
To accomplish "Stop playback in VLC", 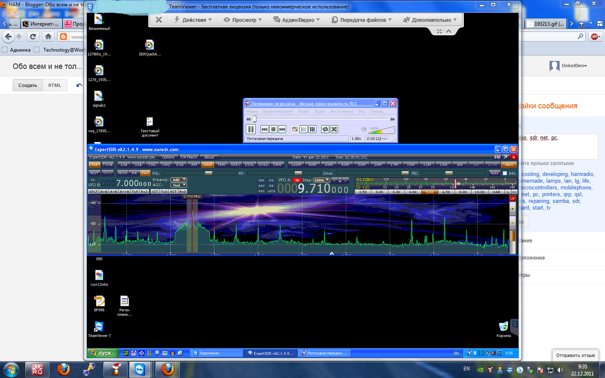I will [273, 129].
